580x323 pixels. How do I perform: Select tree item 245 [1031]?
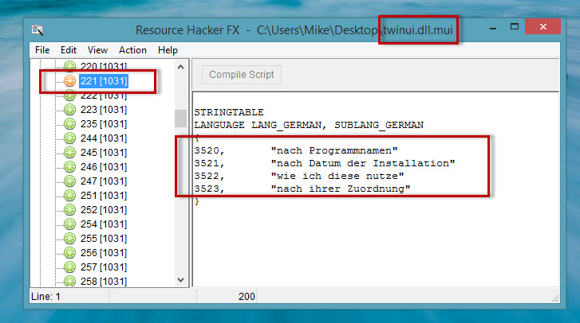pos(104,152)
